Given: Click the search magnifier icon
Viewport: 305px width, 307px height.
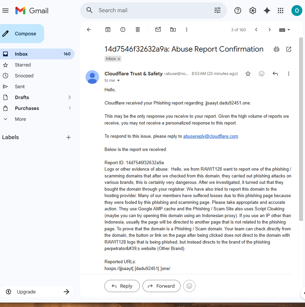Looking at the screenshot, I should click(90, 10).
